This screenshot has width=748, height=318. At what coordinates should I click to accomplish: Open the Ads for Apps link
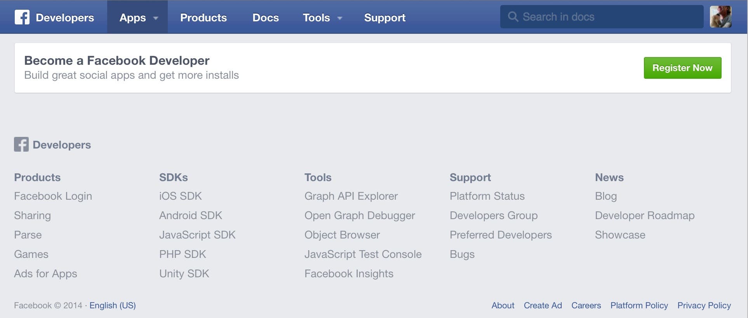pyautogui.click(x=46, y=274)
